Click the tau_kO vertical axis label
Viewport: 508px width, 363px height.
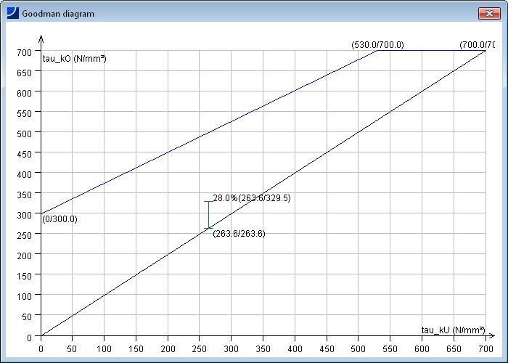point(75,59)
